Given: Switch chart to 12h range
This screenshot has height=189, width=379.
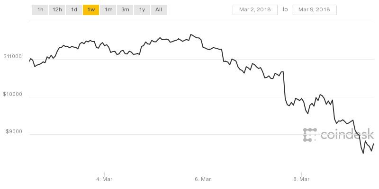Looking at the screenshot, I should coord(57,9).
